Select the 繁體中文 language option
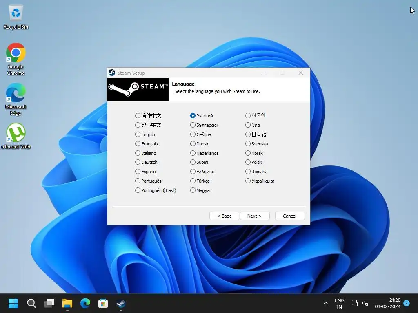 (x=148, y=125)
